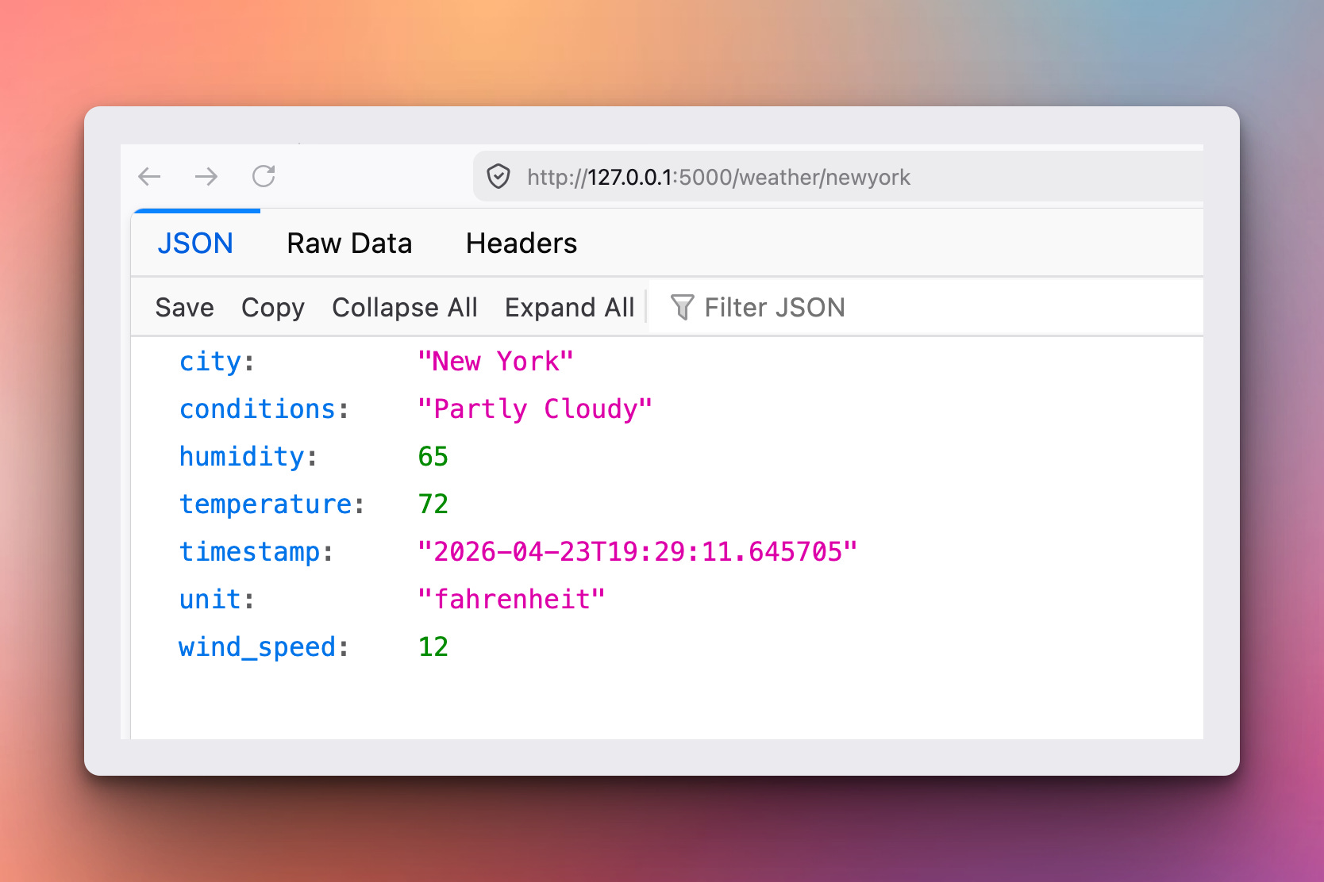Select the unit key

pos(210,600)
